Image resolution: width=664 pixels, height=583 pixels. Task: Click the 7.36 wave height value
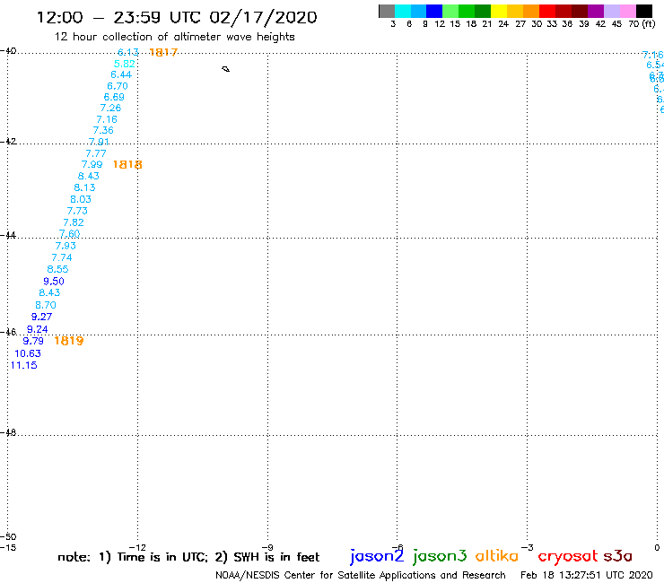tap(103, 130)
